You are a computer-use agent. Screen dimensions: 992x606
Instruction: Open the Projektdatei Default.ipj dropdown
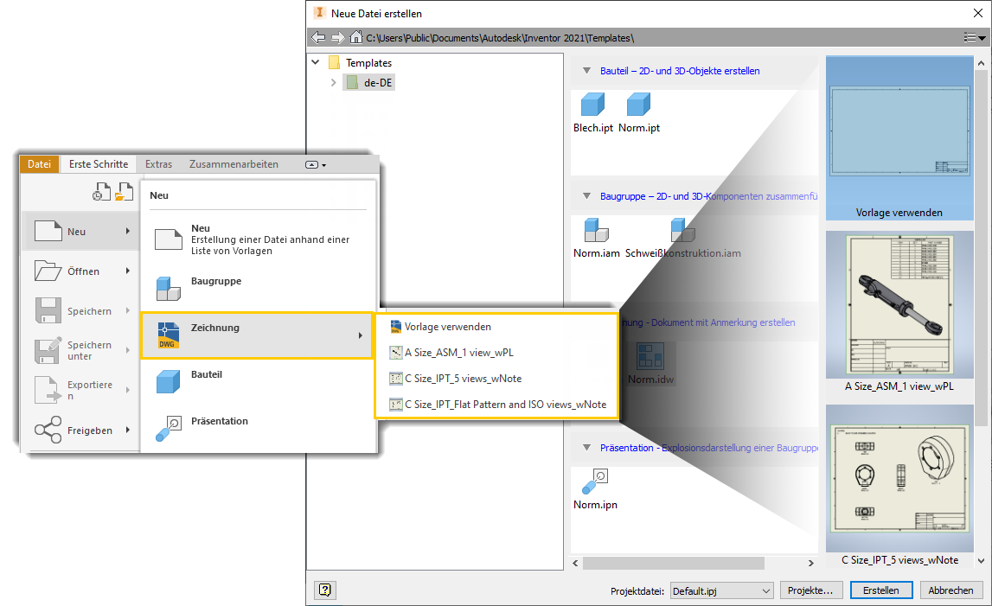[722, 590]
